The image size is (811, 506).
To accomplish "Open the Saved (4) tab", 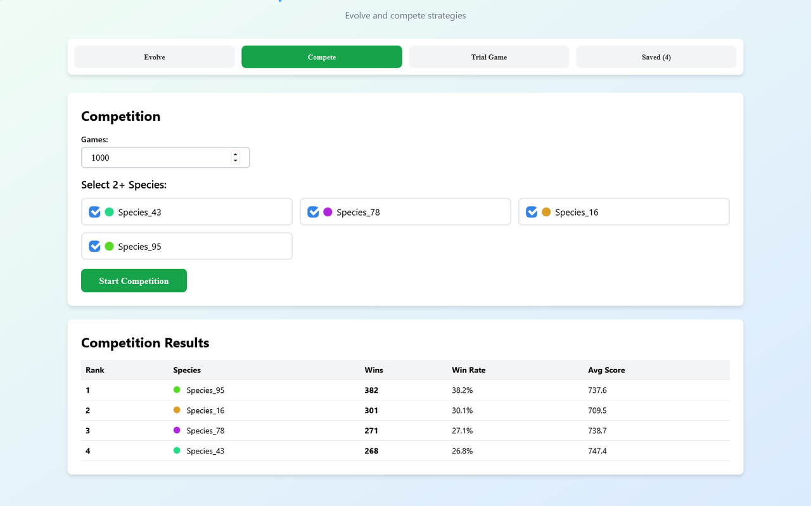I will [656, 57].
